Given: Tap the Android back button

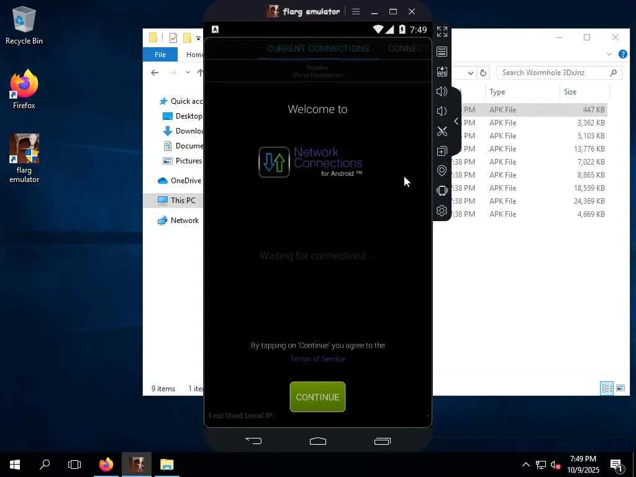Looking at the screenshot, I should click(x=253, y=441).
